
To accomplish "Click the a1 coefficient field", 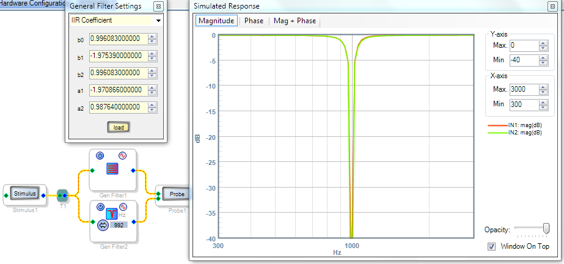I will tap(119, 90).
